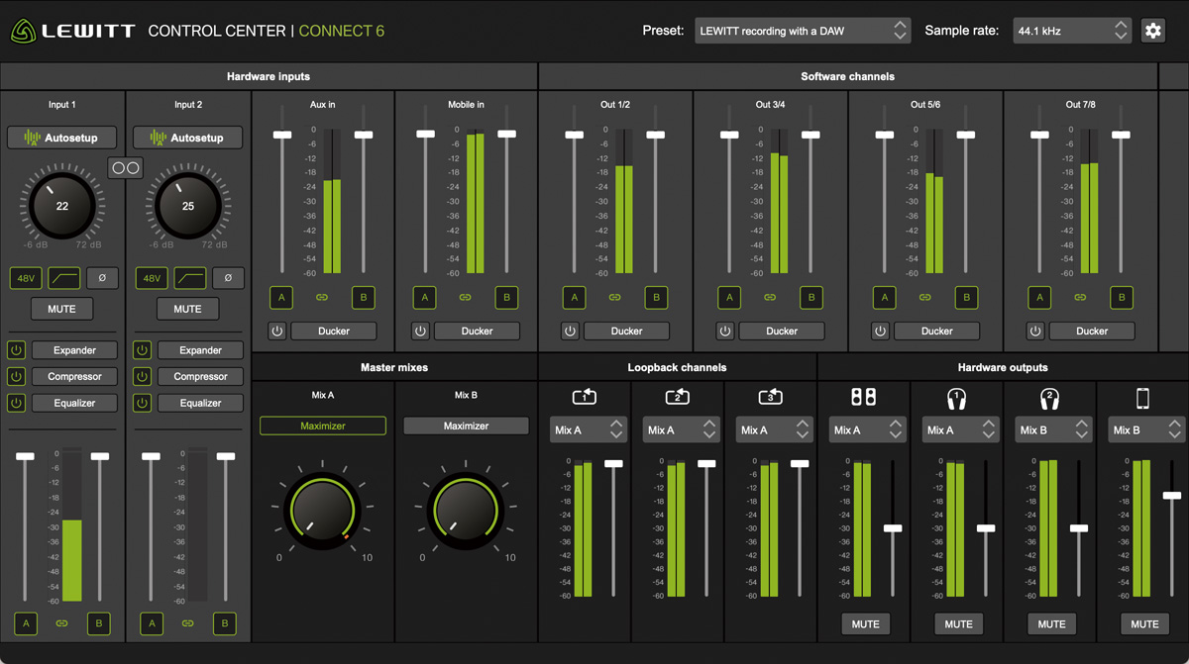The height and width of the screenshot is (664, 1189).
Task: Toggle the Out 7/8 Ducker power icon
Action: 1035,331
